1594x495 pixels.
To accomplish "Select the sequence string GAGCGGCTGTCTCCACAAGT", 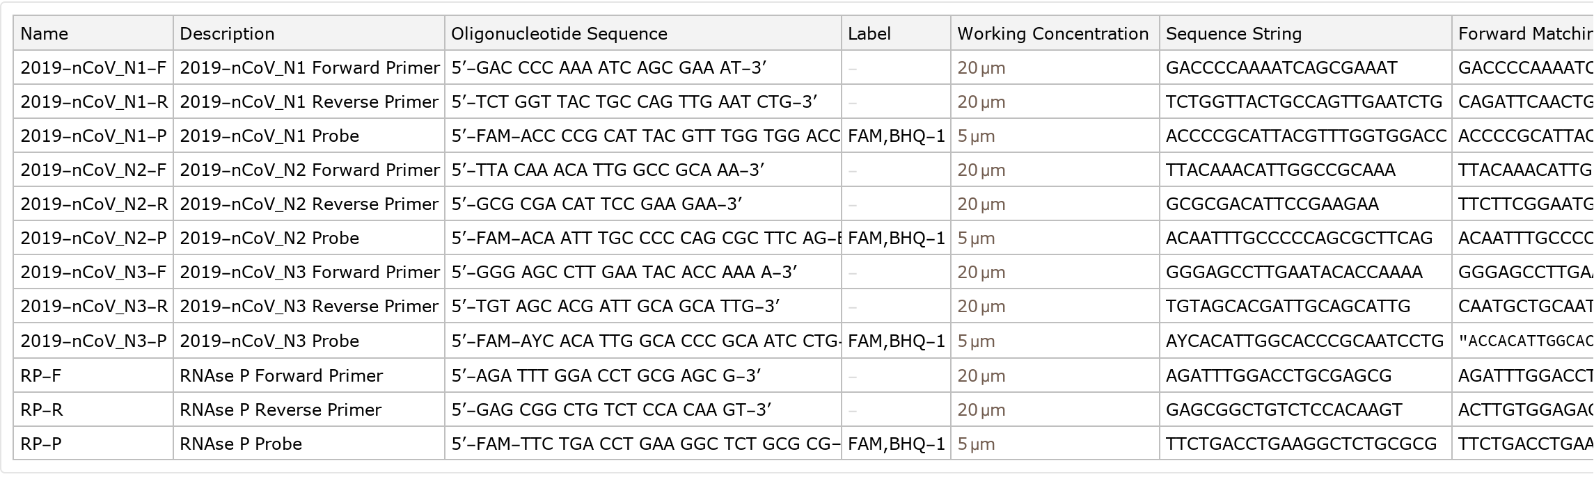I will 1284,410.
